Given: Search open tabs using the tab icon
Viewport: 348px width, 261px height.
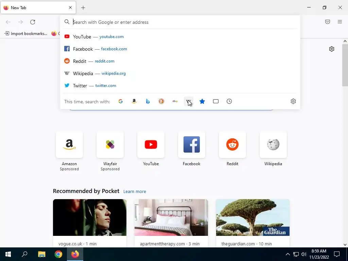Looking at the screenshot, I should (x=216, y=101).
